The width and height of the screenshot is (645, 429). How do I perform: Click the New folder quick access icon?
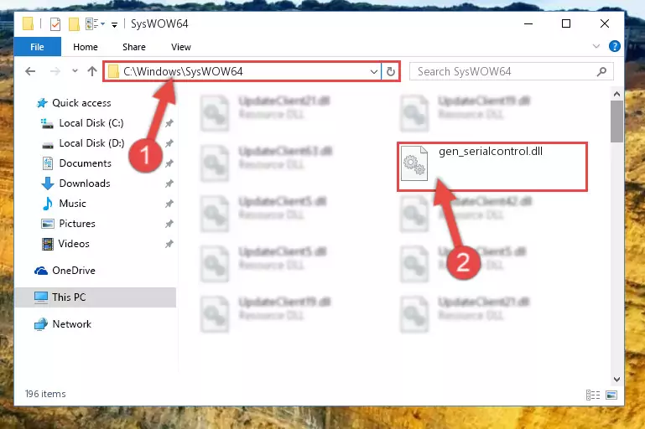click(x=74, y=24)
